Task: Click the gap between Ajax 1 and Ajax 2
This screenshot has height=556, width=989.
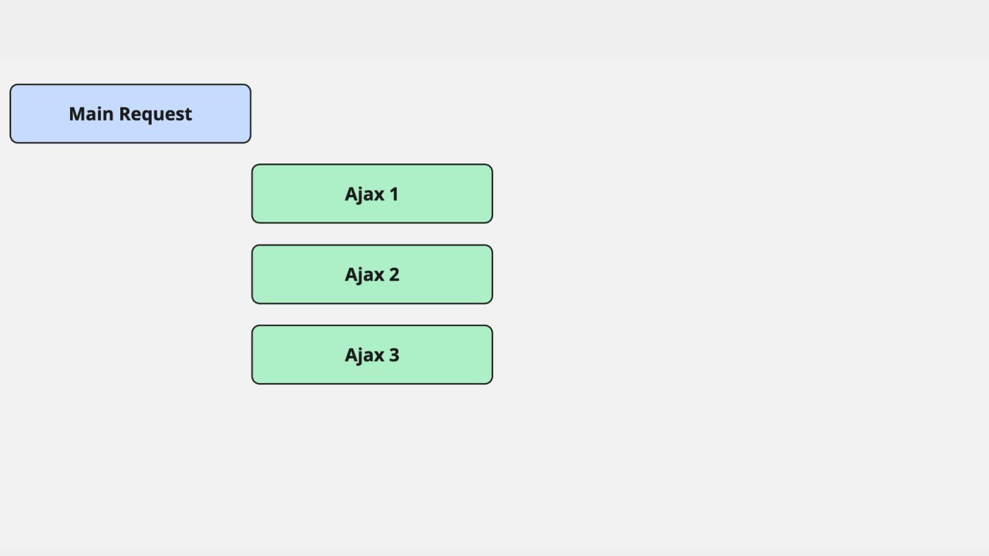Action: pyautogui.click(x=372, y=234)
